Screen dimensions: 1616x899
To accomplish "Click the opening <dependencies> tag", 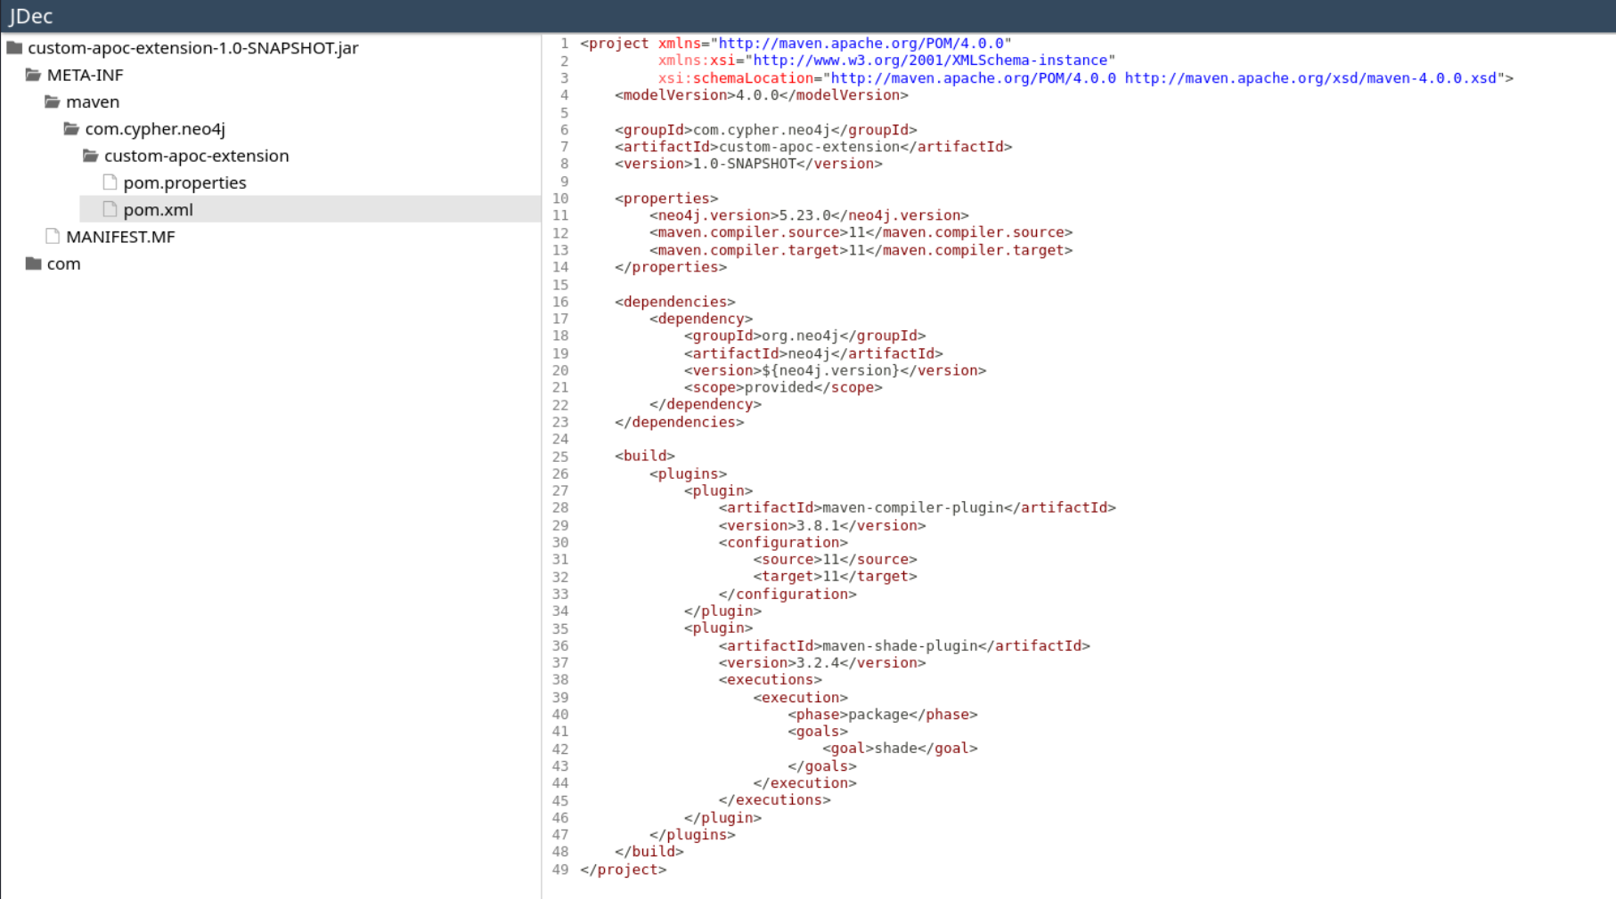I will tap(674, 302).
